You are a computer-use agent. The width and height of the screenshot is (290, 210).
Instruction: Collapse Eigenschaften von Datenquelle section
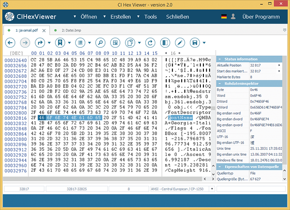coord(220,167)
